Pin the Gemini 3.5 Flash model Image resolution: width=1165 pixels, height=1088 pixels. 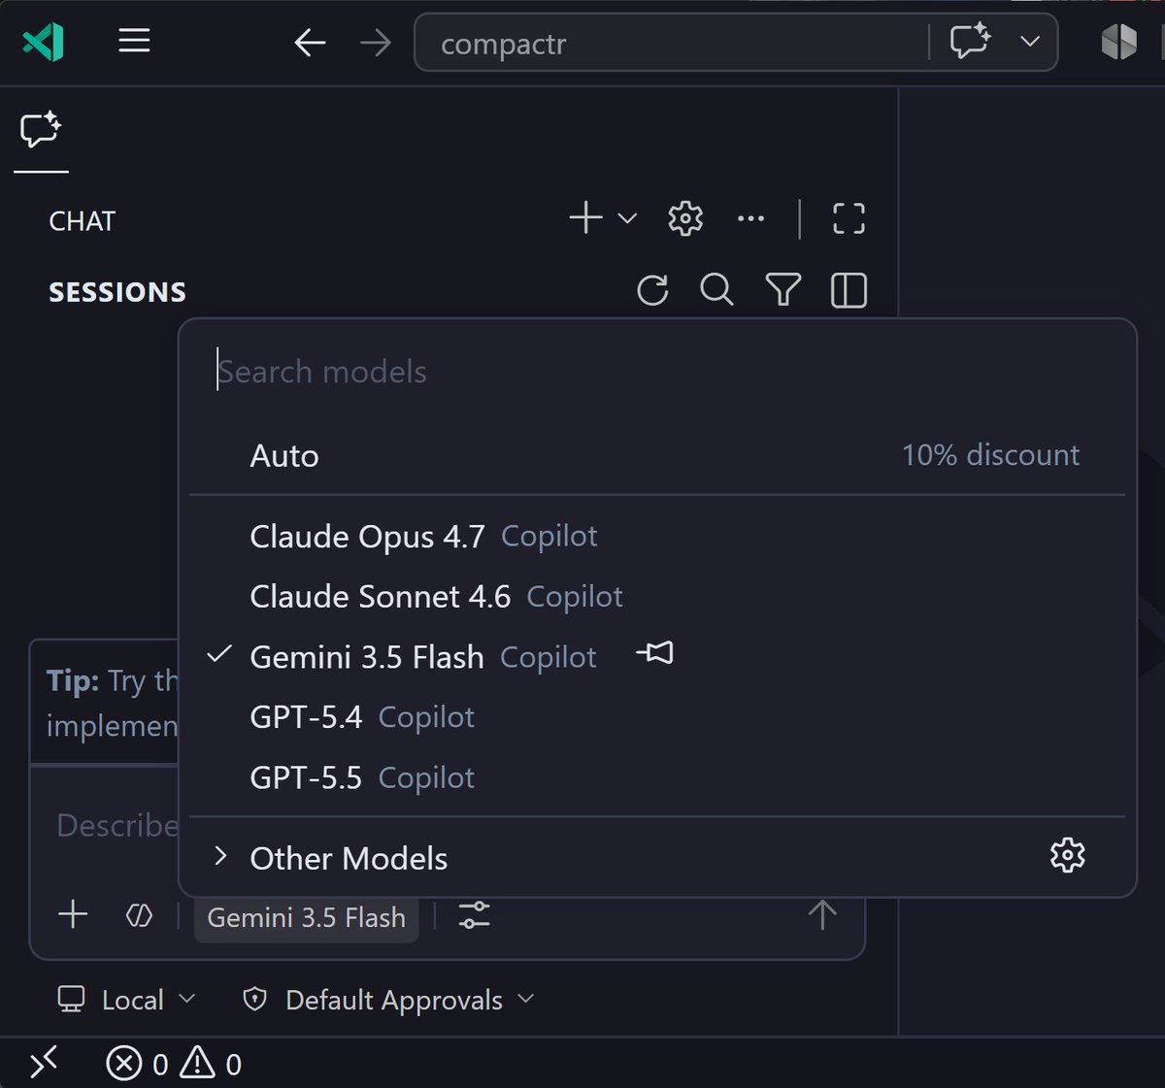[x=655, y=654]
